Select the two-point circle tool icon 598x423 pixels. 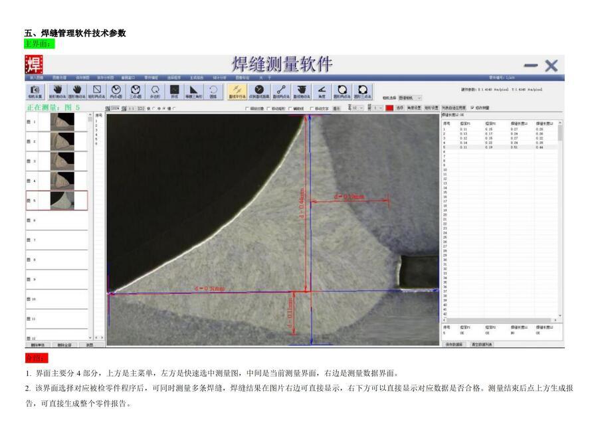click(116, 91)
